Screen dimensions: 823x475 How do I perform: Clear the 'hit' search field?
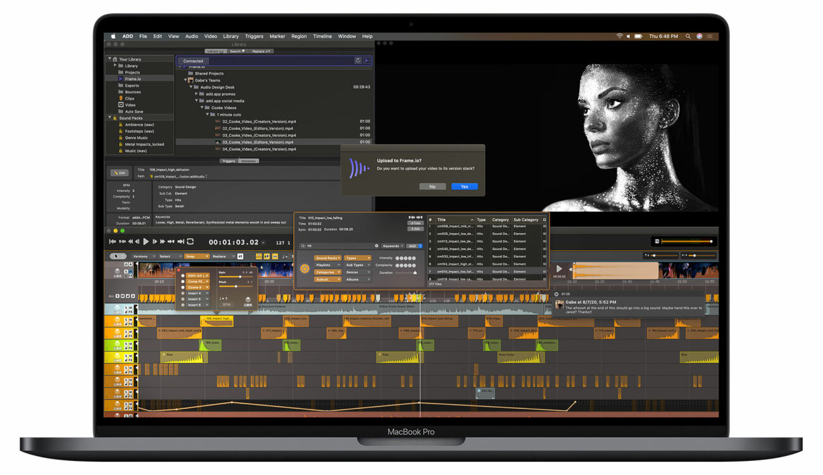[377, 246]
